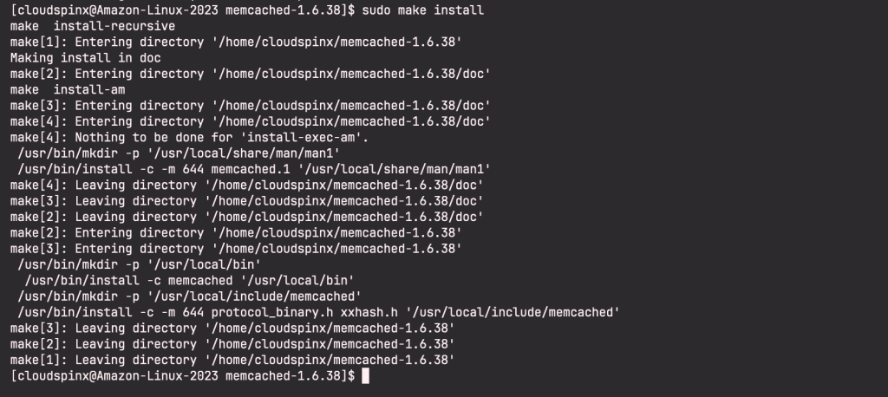This screenshot has width=888, height=397.
Task: Click the mkdir '/usr/local/share/man/man1' line
Action: point(179,153)
